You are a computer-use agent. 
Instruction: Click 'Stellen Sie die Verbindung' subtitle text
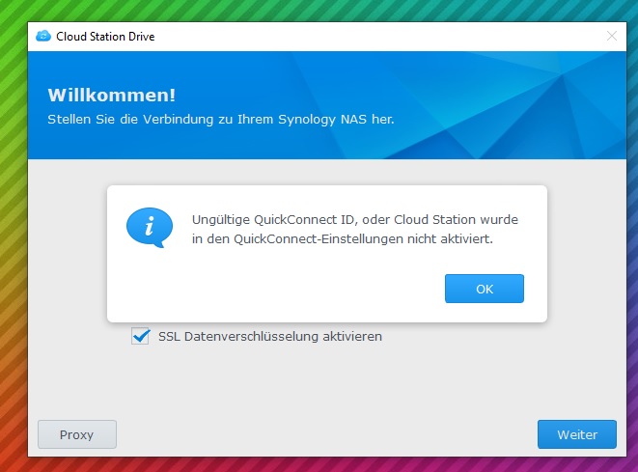[221, 120]
